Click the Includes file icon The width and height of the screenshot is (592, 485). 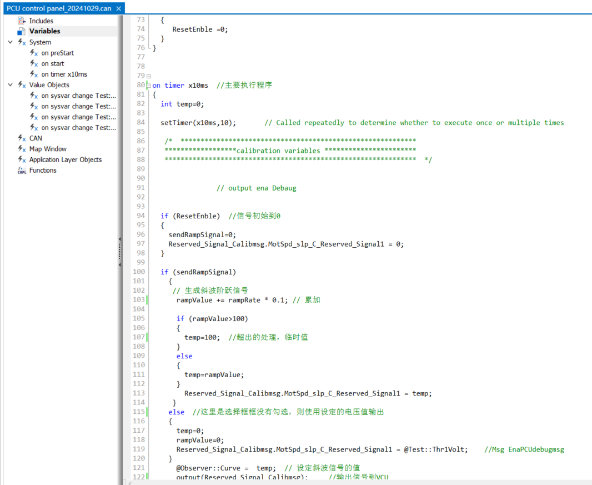[x=22, y=21]
